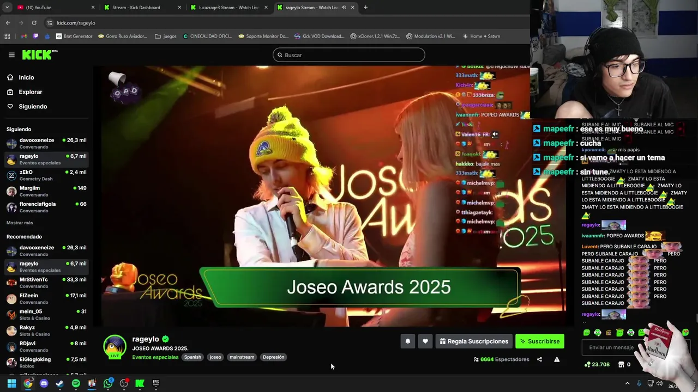The height and width of the screenshot is (392, 698).
Task: Click the channel points balance 23.708
Action: 597,364
